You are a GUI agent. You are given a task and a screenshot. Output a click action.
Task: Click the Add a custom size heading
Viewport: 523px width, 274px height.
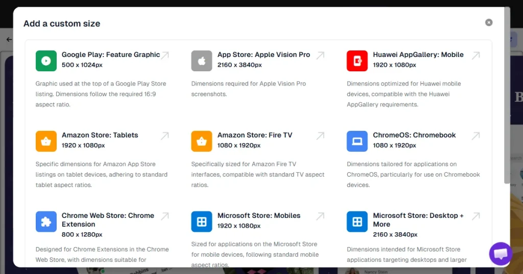[62, 23]
